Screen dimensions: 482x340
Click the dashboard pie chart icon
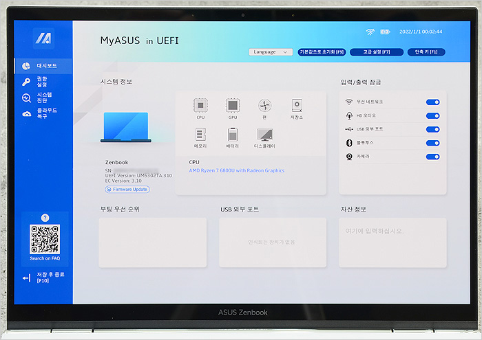26,66
